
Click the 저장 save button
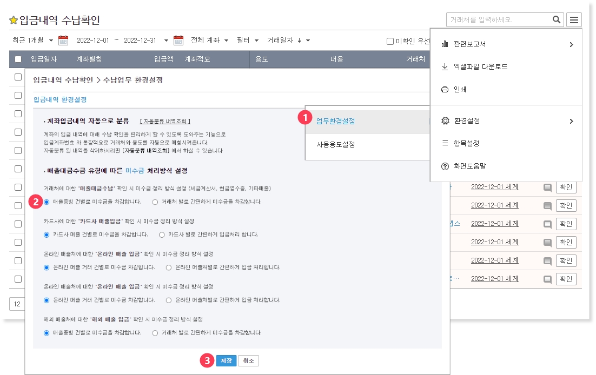226,361
